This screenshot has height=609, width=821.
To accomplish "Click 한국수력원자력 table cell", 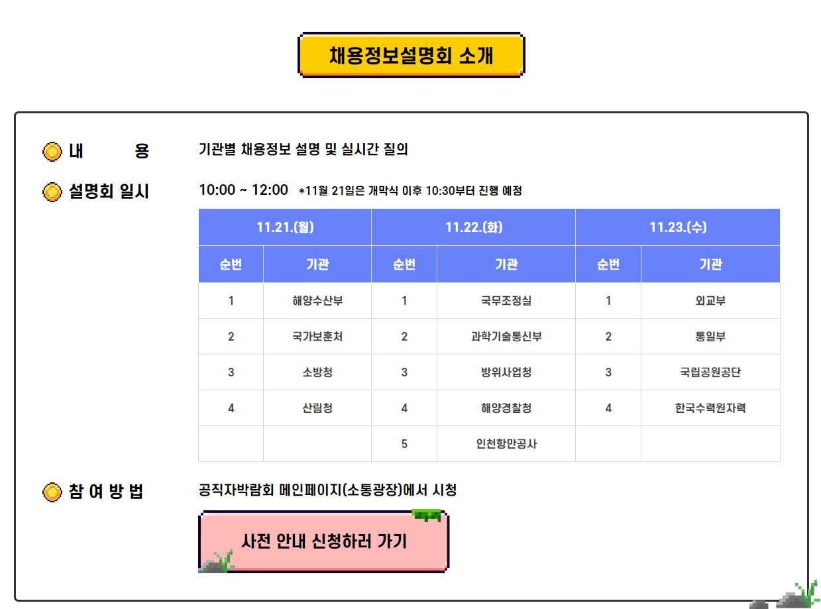I will [x=710, y=408].
